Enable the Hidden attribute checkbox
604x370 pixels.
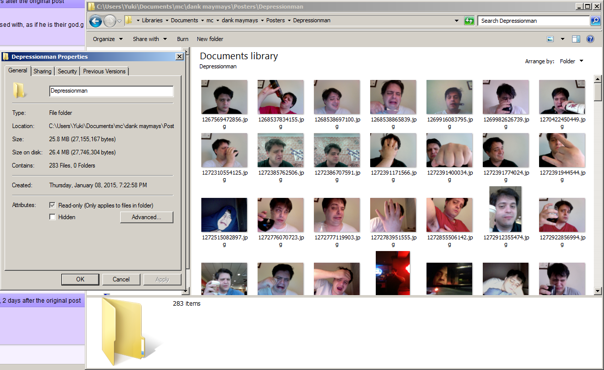click(x=52, y=217)
